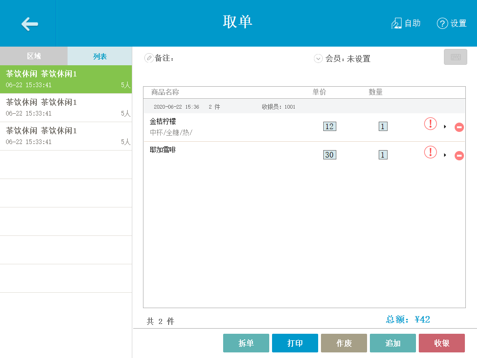Select the green highlighted 茶饮休闲1 order
Screen dimensions: 477x358
pos(66,79)
